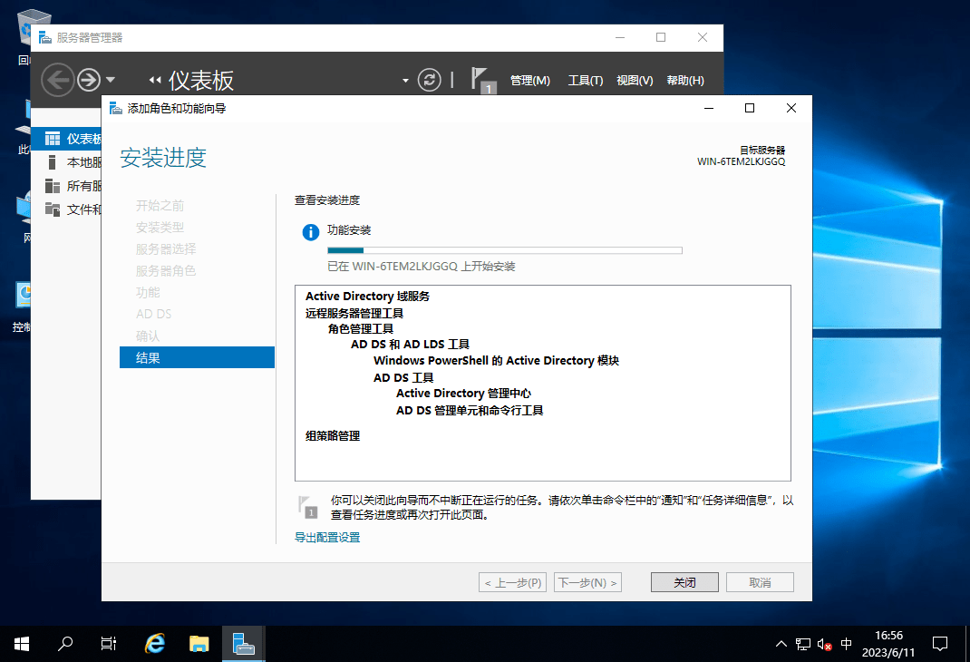
Task: Click the 关闭 button in wizard
Action: tap(684, 583)
